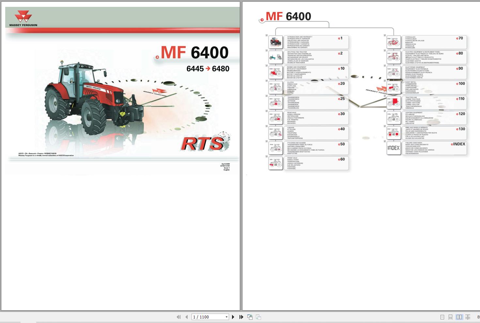The image size is (480, 323).
Task: Select the 6445 → 6480 model range text
Action: pyautogui.click(x=208, y=69)
